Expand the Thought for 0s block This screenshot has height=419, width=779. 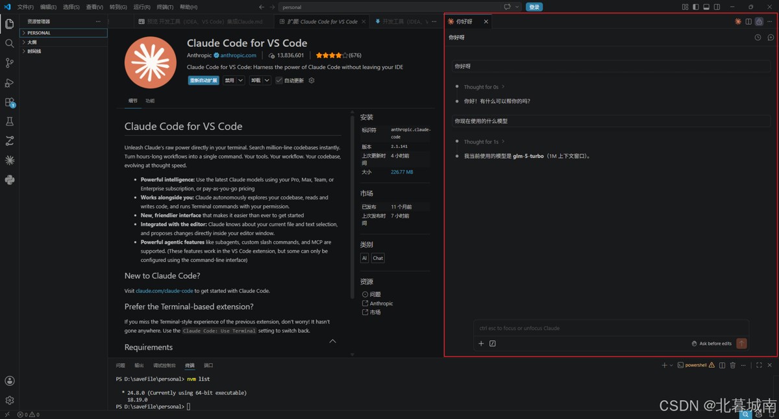pos(484,87)
